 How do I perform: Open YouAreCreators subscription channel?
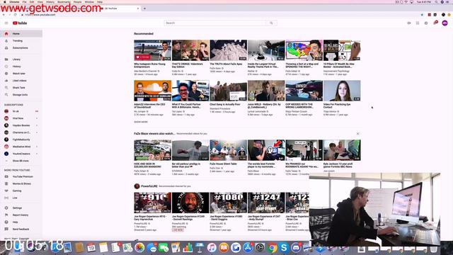tap(21, 154)
